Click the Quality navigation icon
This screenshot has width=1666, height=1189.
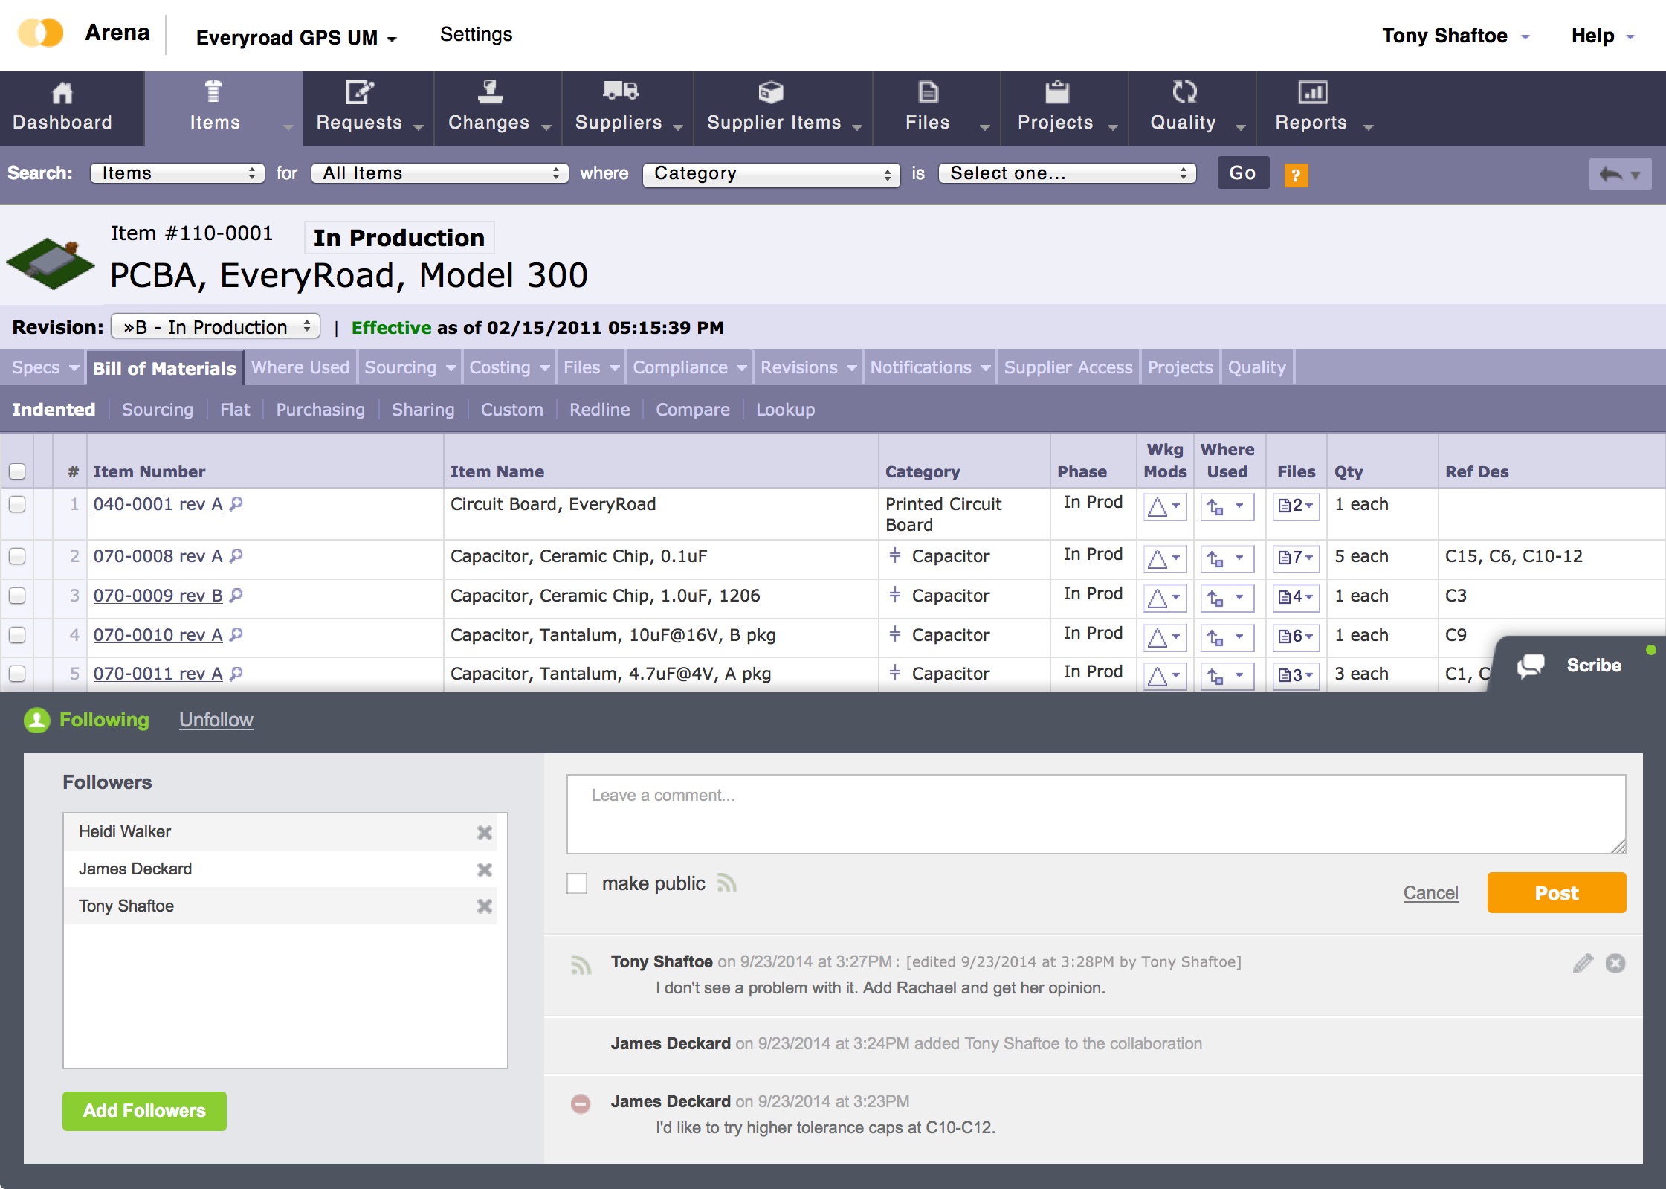(1184, 91)
